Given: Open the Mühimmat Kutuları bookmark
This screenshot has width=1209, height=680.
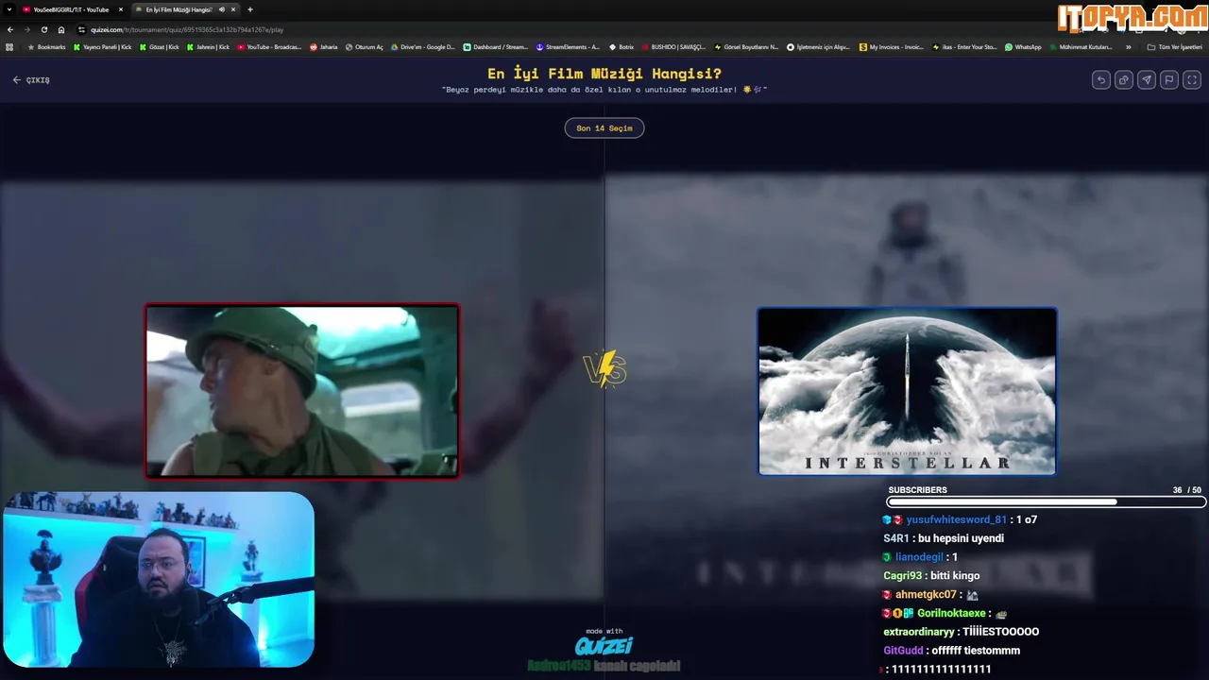Looking at the screenshot, I should point(1081,47).
